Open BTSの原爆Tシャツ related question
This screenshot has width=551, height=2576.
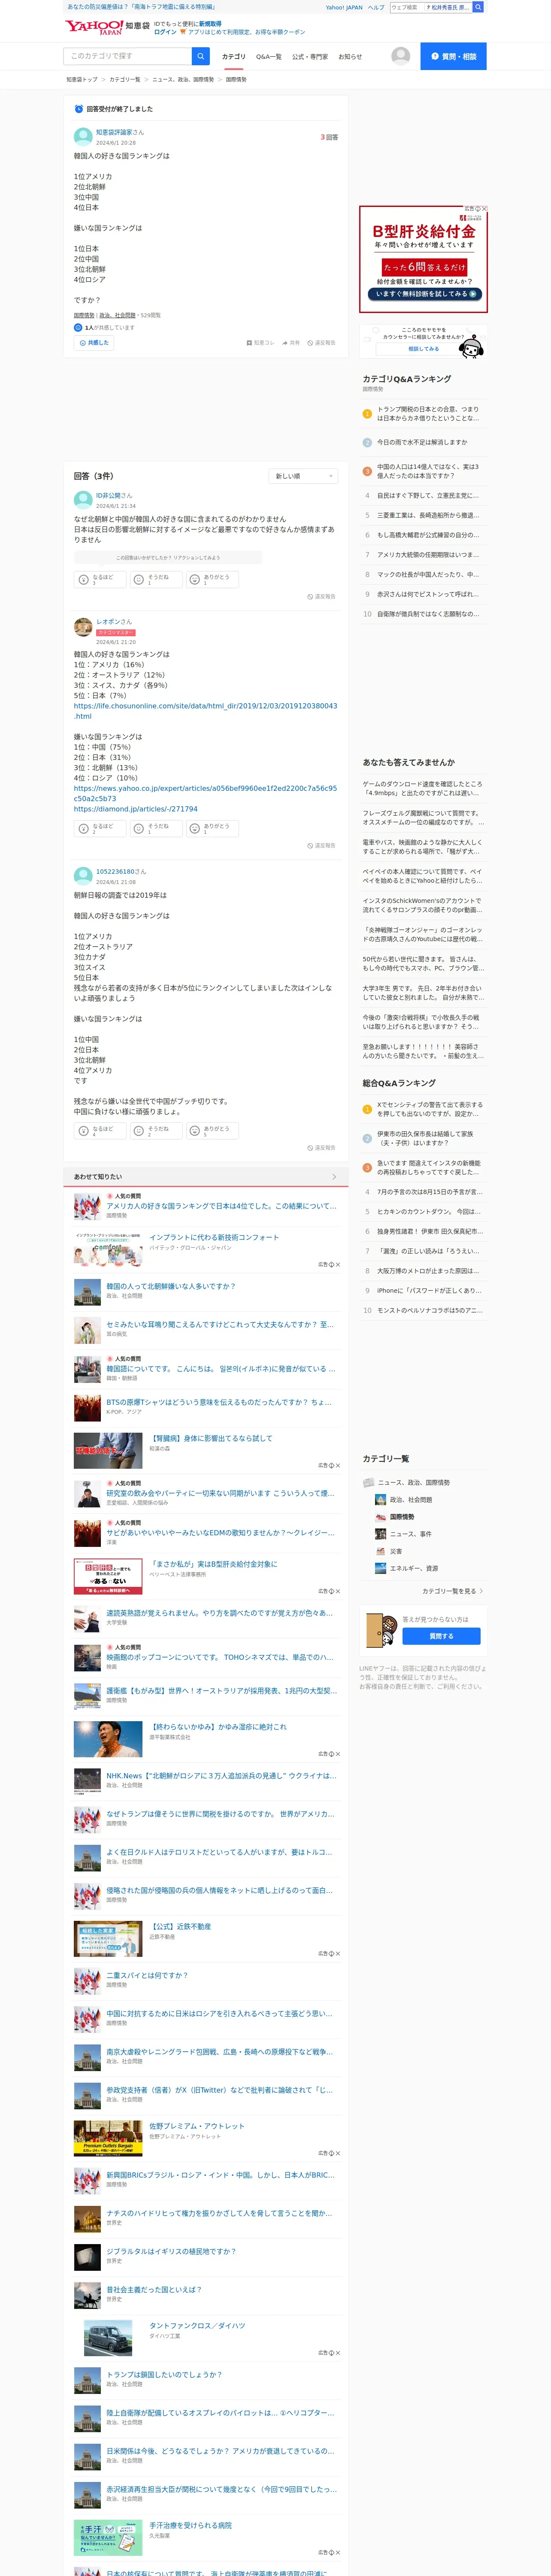(219, 1402)
